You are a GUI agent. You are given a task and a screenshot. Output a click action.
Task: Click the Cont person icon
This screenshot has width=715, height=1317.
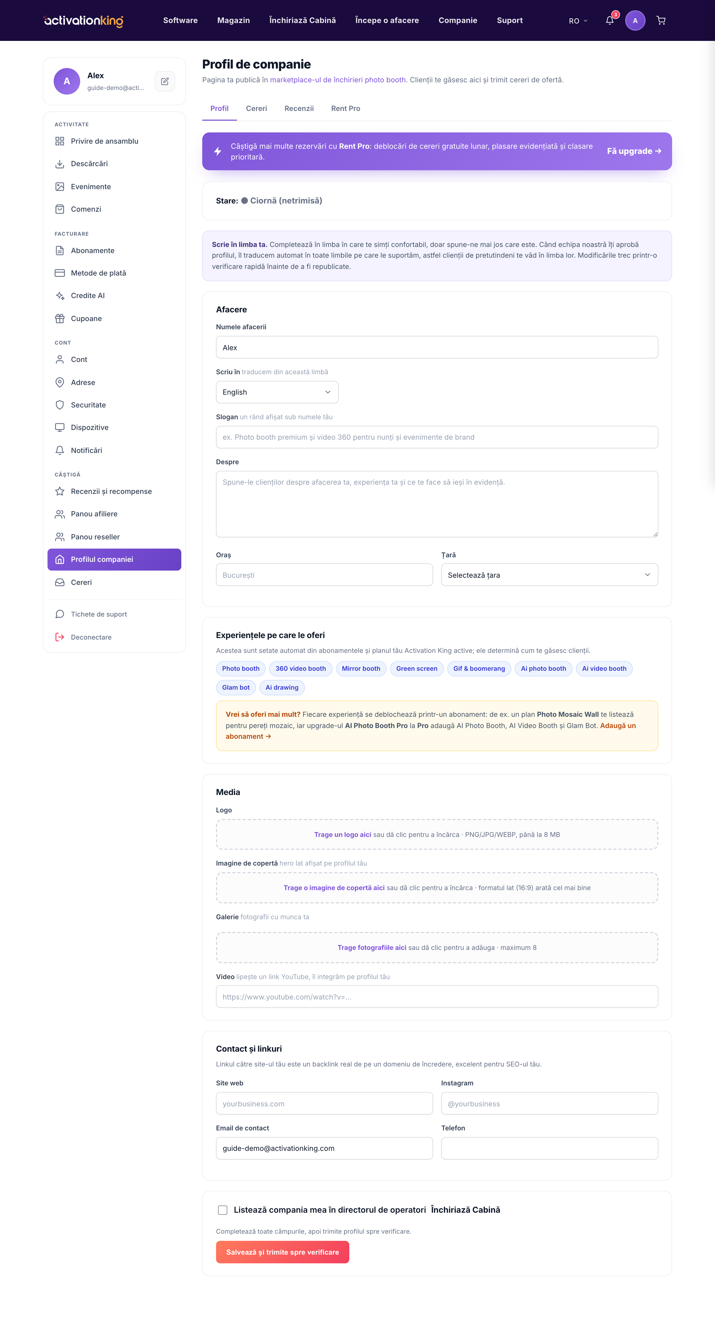click(x=60, y=359)
